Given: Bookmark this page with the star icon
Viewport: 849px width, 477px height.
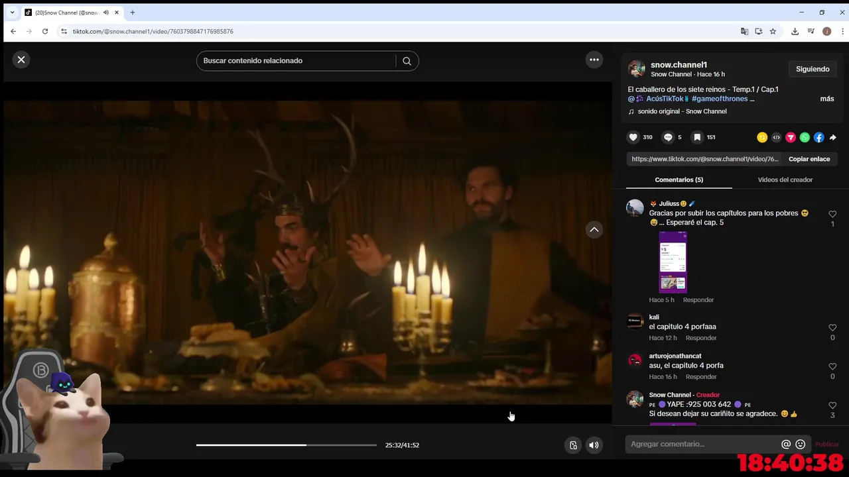Looking at the screenshot, I should [x=773, y=31].
